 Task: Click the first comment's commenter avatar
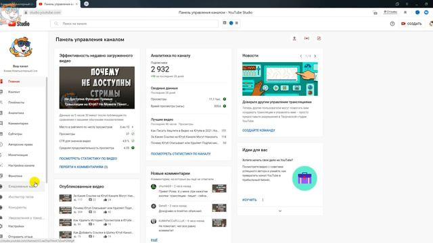pyautogui.click(x=154, y=186)
